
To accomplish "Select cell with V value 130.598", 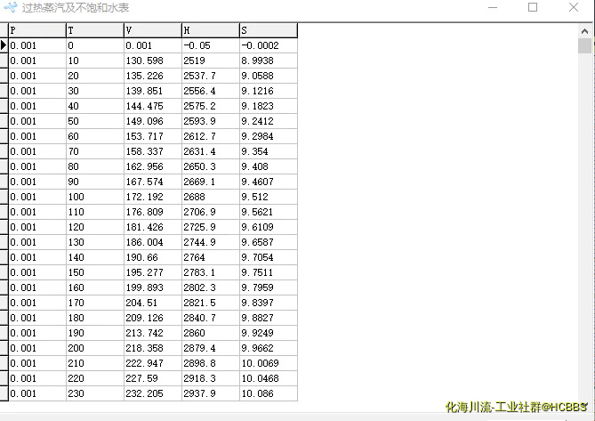I will coord(153,61).
